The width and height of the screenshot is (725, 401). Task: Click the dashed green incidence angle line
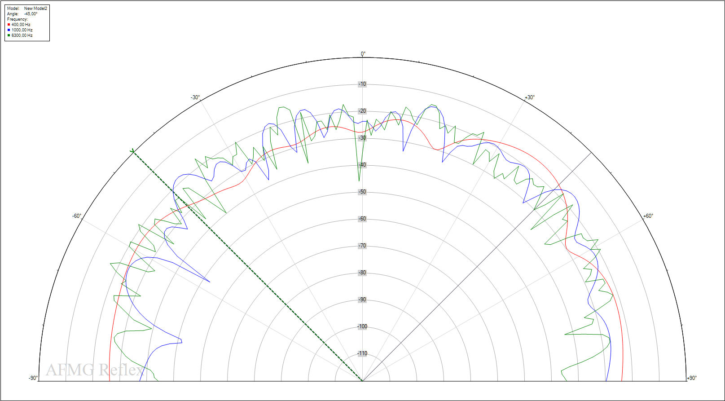(247, 266)
